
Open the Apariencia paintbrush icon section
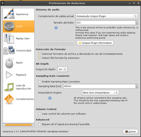9,14
